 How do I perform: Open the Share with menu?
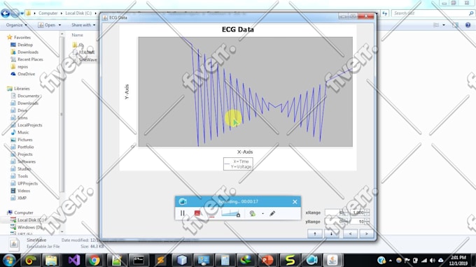coord(83,25)
